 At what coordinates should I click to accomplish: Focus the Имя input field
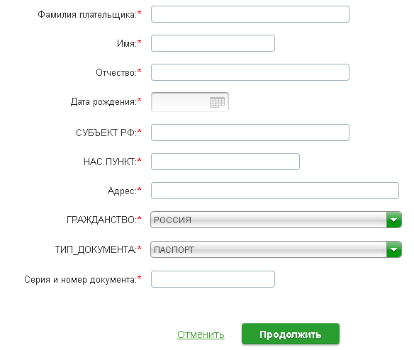tap(213, 43)
